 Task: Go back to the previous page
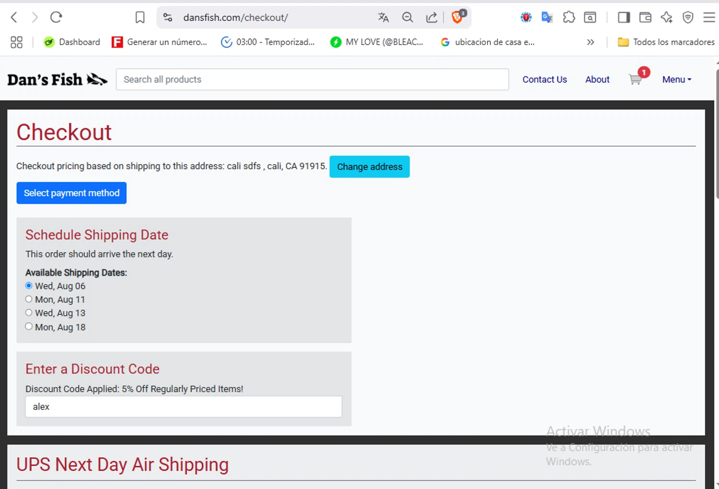point(14,18)
